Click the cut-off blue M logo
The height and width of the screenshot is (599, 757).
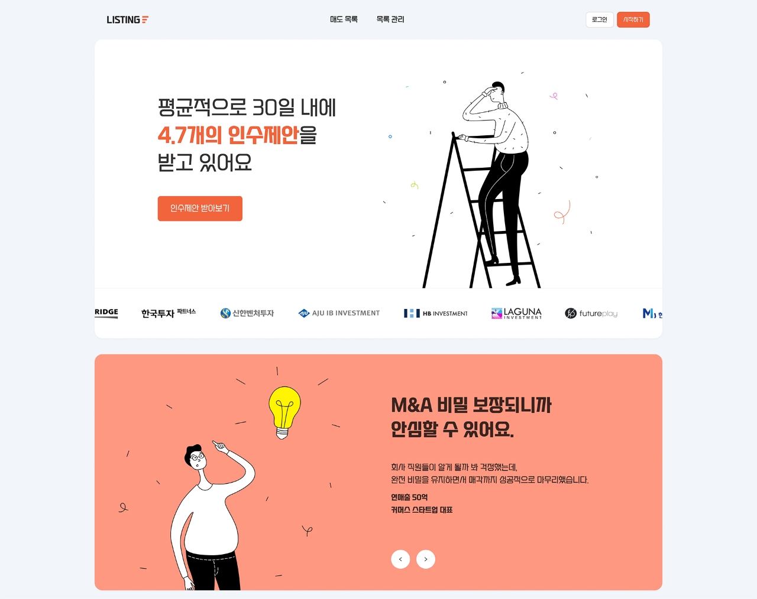coord(652,313)
